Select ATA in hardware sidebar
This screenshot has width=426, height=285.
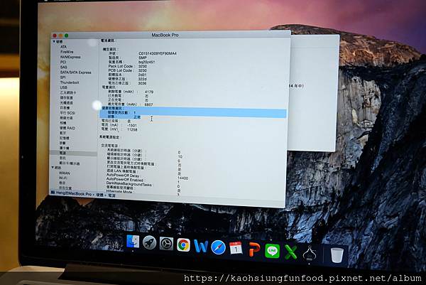64,47
